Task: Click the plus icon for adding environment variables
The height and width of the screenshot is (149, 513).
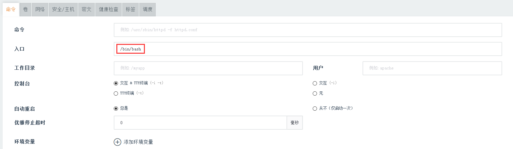Action: point(117,142)
